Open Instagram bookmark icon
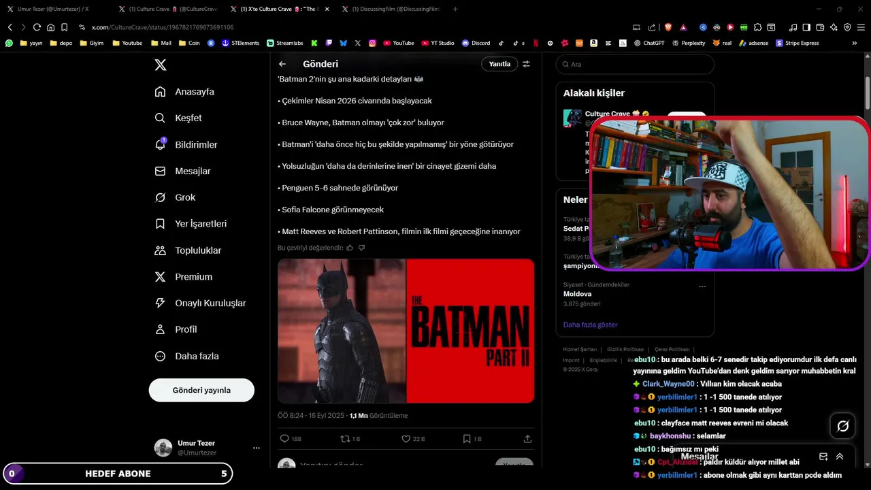 coord(373,43)
